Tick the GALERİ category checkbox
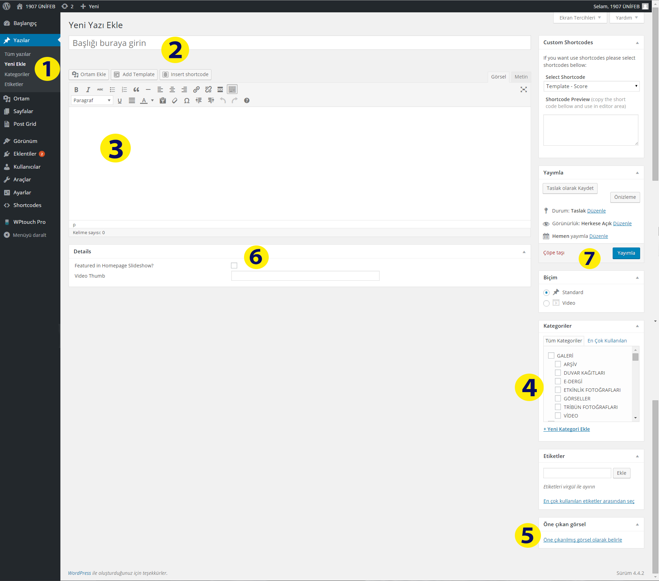 pos(551,355)
